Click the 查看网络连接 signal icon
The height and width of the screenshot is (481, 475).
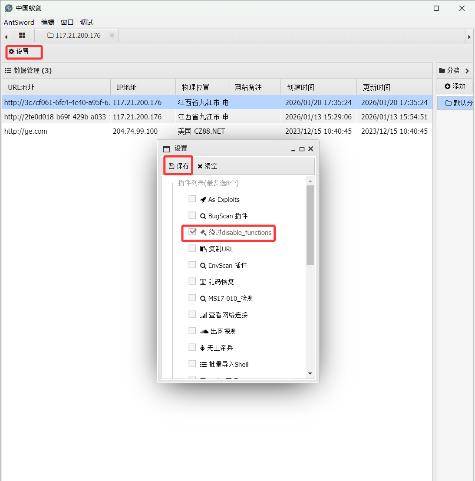pyautogui.click(x=203, y=315)
